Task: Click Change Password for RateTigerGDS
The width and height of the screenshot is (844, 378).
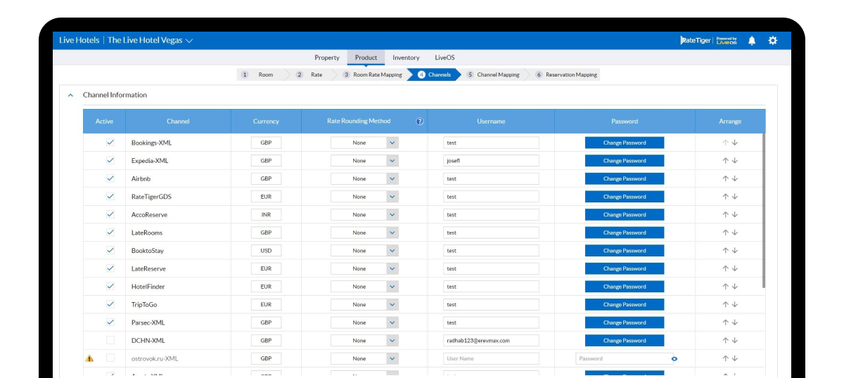Action: pyautogui.click(x=625, y=197)
